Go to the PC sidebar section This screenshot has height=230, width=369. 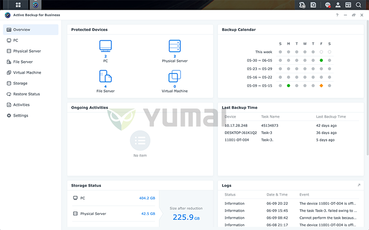(31, 40)
